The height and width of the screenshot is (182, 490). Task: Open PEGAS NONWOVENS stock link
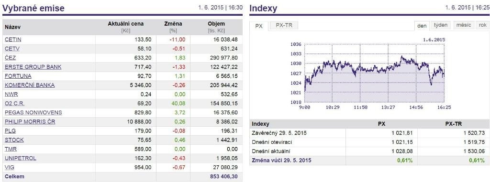coord(33,112)
